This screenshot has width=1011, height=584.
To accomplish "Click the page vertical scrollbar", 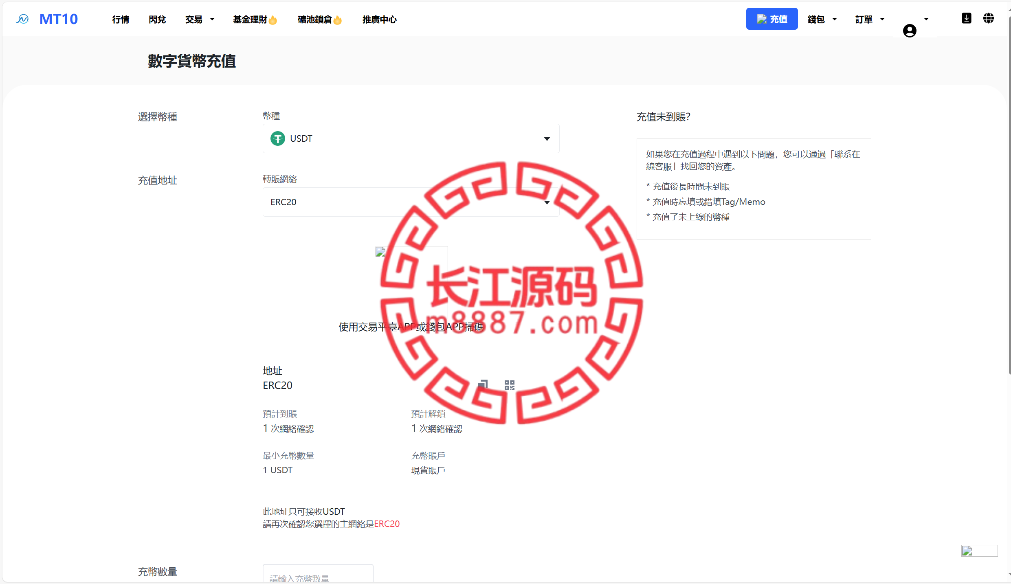I will click(1009, 195).
